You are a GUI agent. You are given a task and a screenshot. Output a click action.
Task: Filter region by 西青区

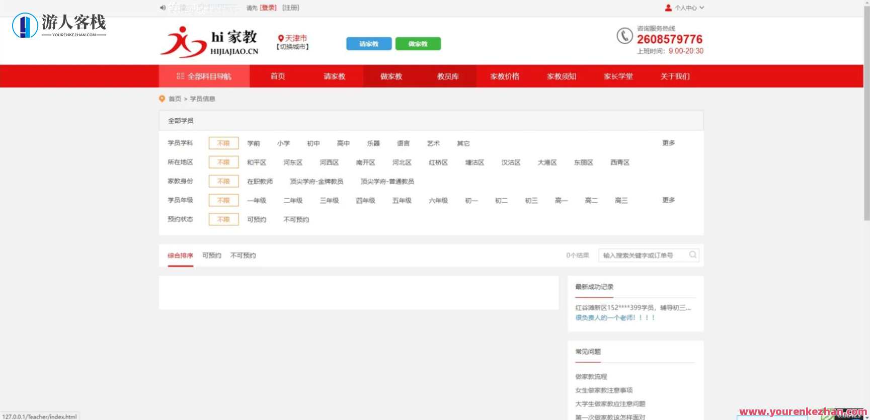click(620, 162)
